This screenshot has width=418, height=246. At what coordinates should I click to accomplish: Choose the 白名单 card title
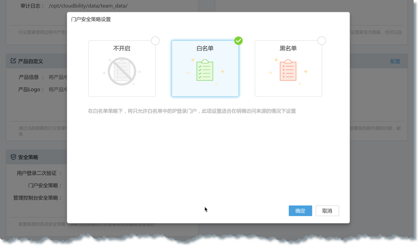tap(205, 48)
